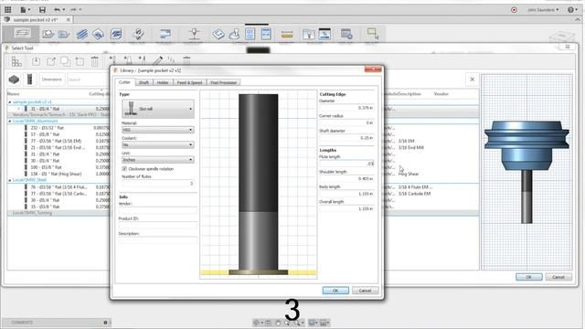585x329 pixels.
Task: Collapse the Local/SMW_Steel library group
Action: tap(10, 180)
